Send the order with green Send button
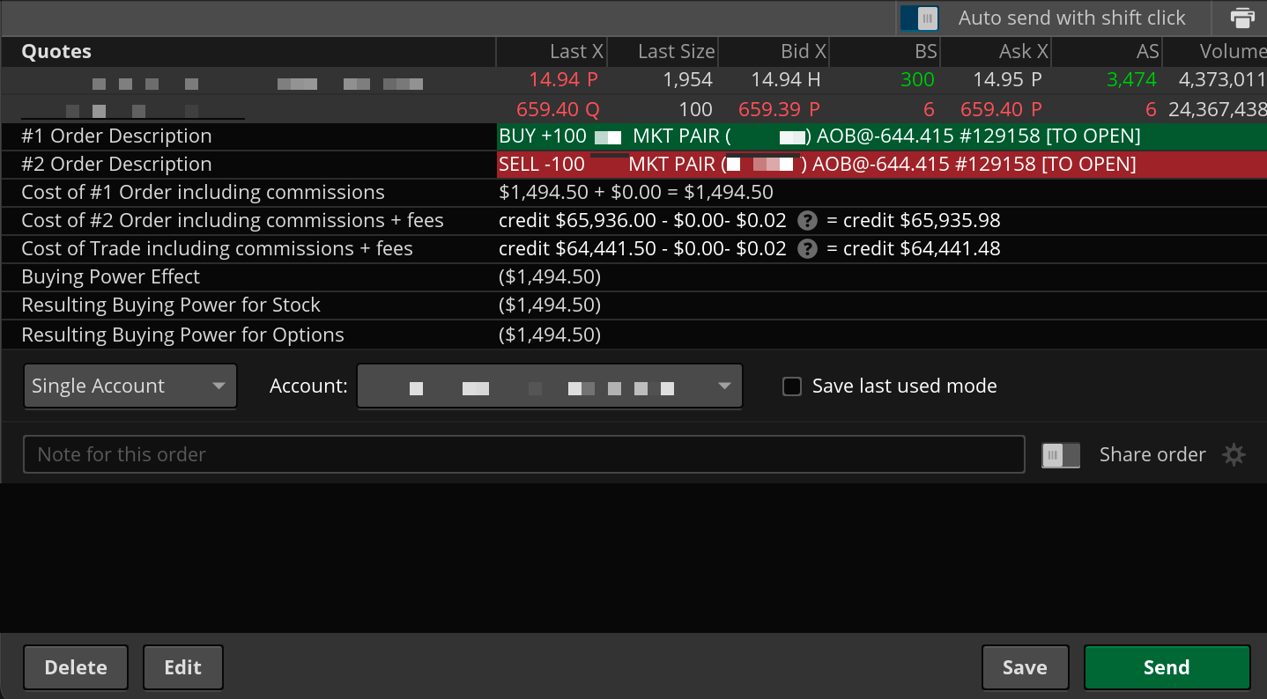 (x=1166, y=667)
